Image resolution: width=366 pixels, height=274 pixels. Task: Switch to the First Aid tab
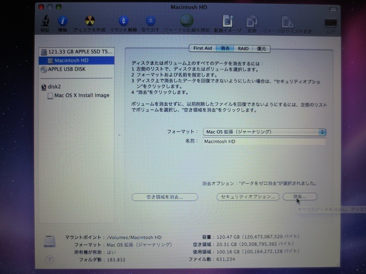pyautogui.click(x=203, y=48)
